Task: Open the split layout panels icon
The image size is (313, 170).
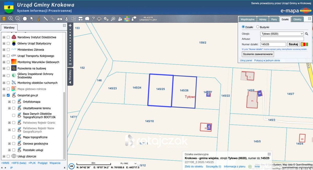Action: coord(80,19)
